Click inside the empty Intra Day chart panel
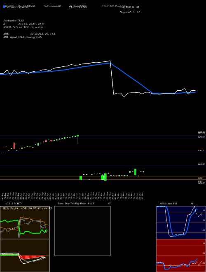Viewport: 206px width, 272px height. [x=82, y=231]
